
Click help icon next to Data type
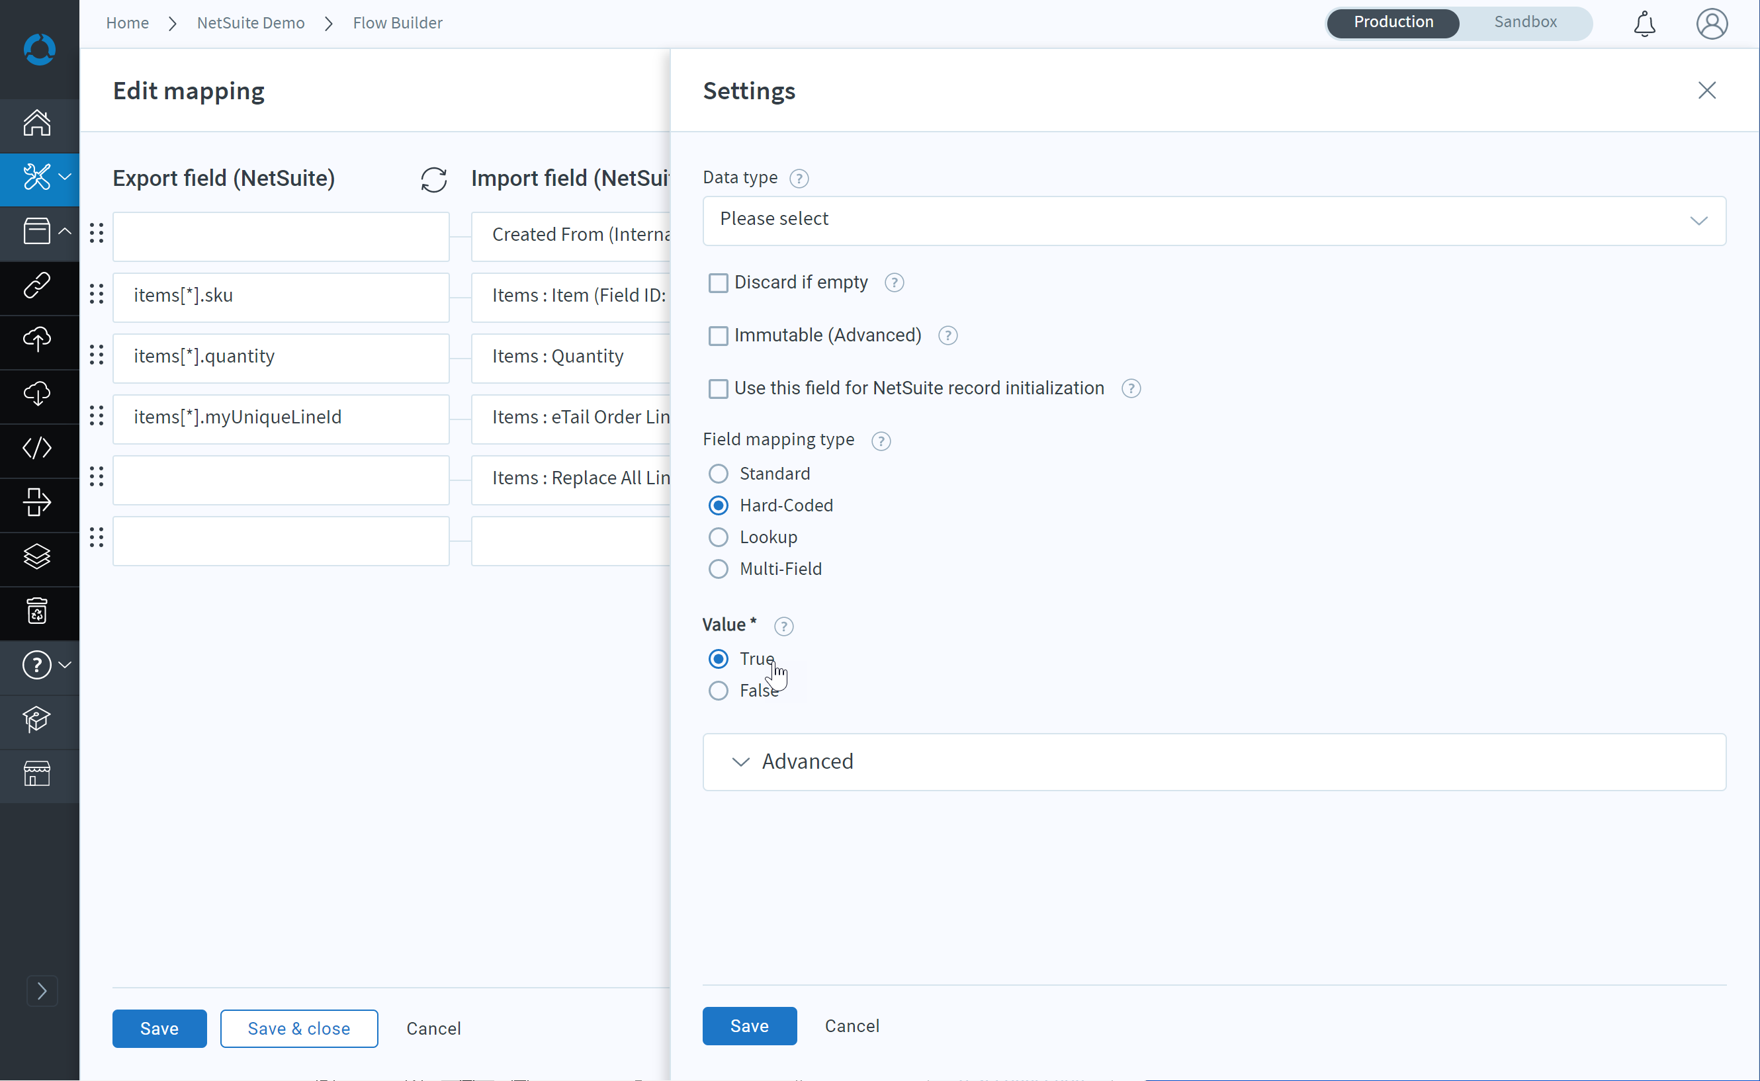(x=799, y=178)
